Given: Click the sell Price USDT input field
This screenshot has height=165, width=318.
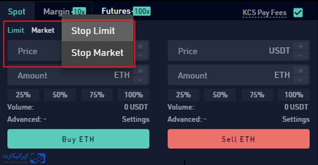Looking at the screenshot, I should click(x=231, y=51).
